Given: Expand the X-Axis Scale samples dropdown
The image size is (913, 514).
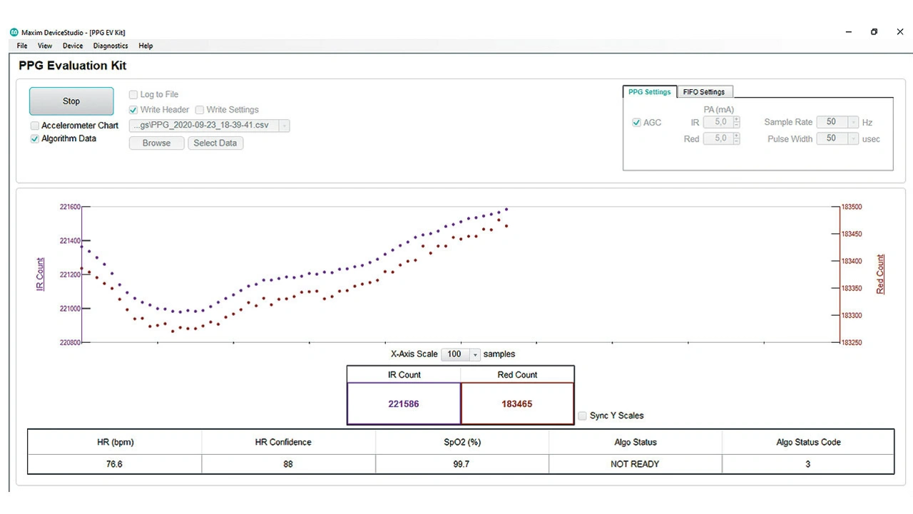Looking at the screenshot, I should 475,355.
